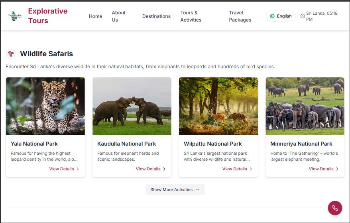
Task: Click the Minneriya elephant herd photo
Action: tap(305, 106)
